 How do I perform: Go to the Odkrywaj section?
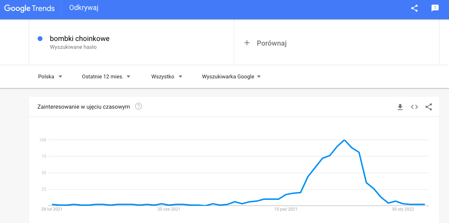84,8
